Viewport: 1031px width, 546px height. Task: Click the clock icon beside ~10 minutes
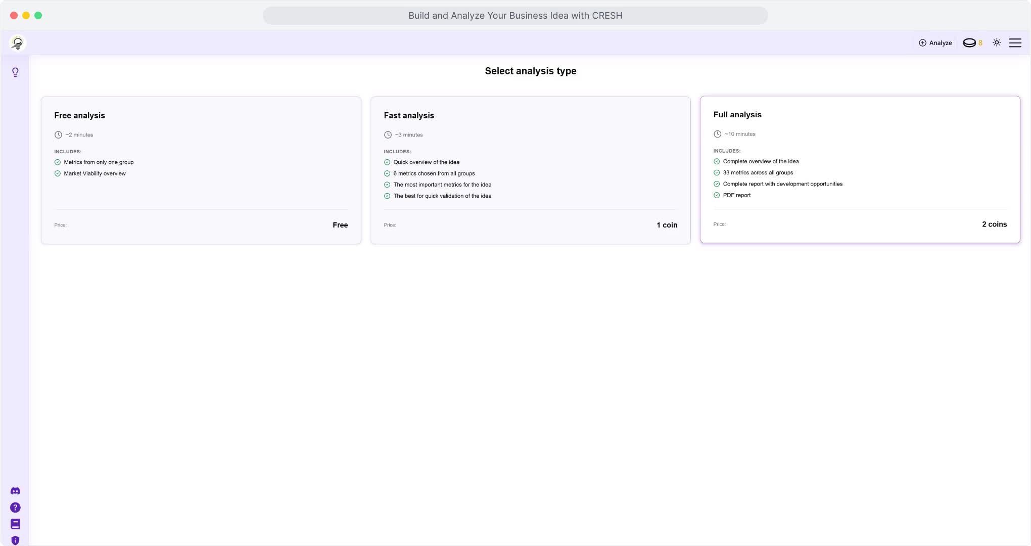pyautogui.click(x=717, y=134)
